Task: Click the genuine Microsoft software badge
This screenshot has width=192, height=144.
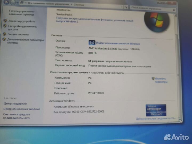Action: 156,110
